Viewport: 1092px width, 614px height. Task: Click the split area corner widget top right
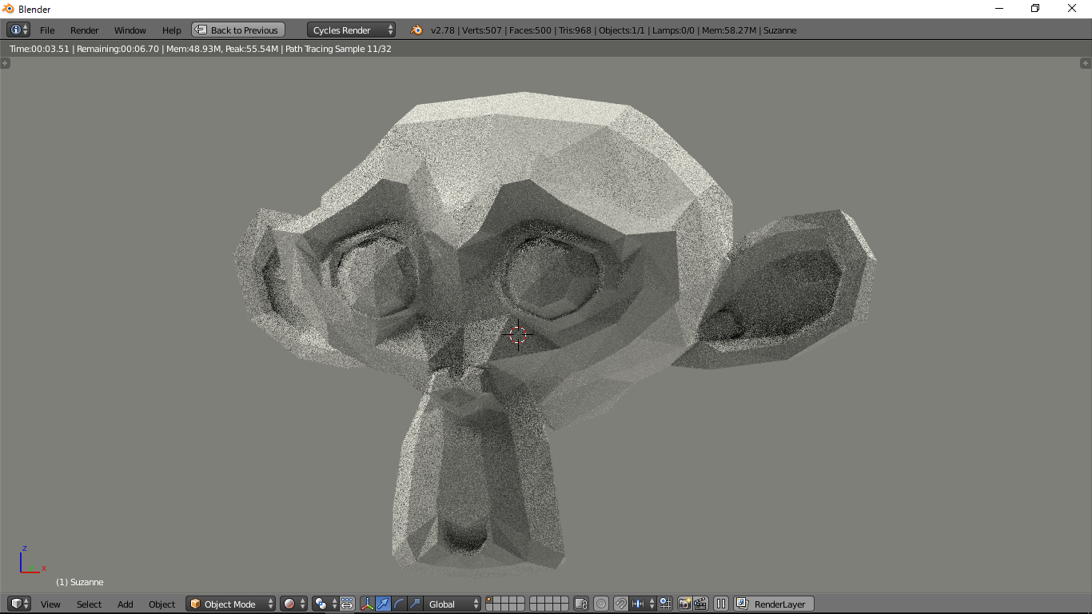click(x=1086, y=63)
